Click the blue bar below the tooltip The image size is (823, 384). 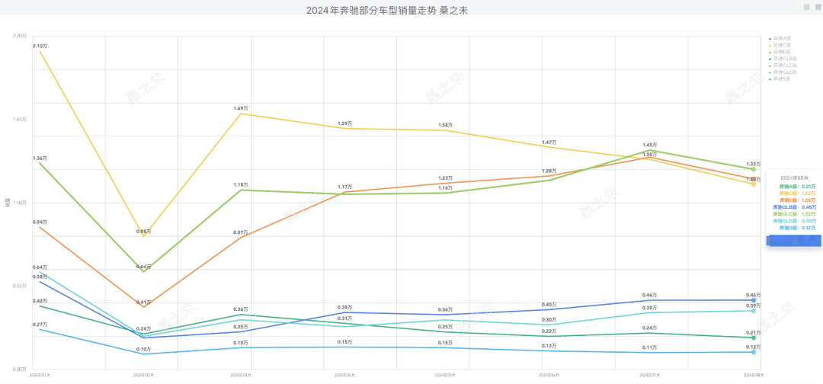(794, 241)
